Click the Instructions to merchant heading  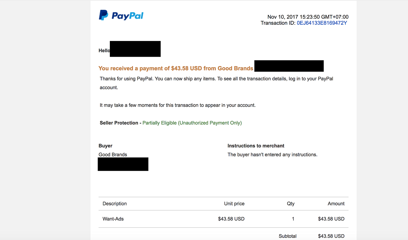256,146
